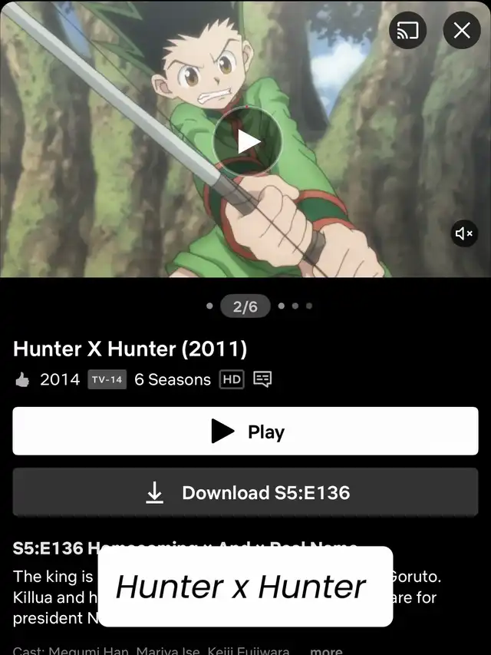
Task: Expand the cast list with more
Action: (326, 651)
